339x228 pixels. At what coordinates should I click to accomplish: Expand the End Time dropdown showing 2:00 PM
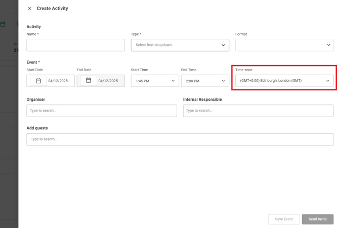pos(205,81)
